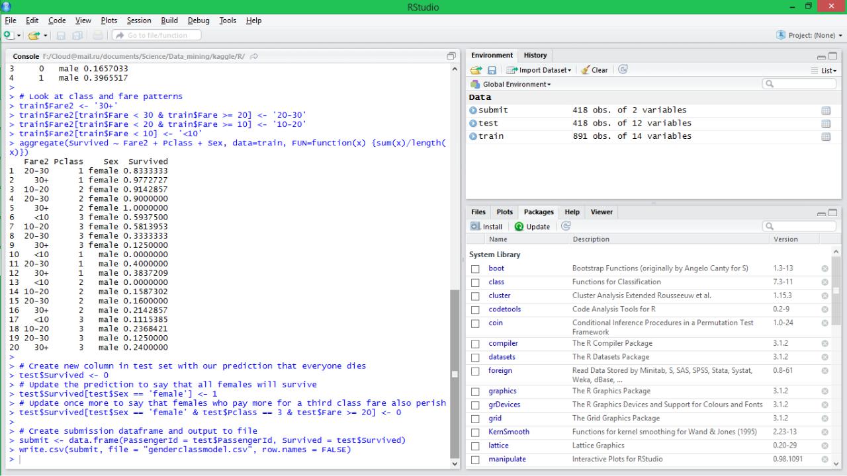This screenshot has width=847, height=476.
Task: Open the Debug menu
Action: point(199,20)
